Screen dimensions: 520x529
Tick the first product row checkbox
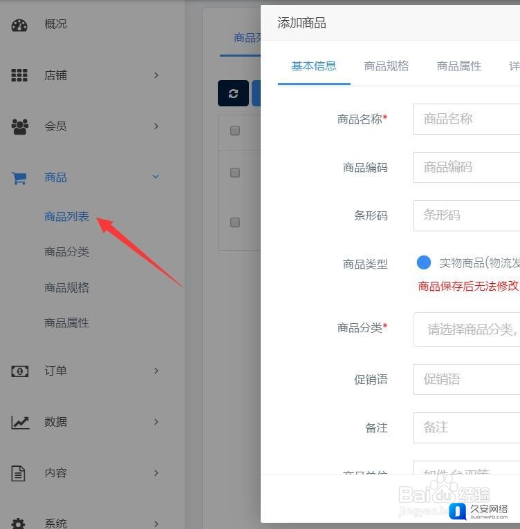235,173
